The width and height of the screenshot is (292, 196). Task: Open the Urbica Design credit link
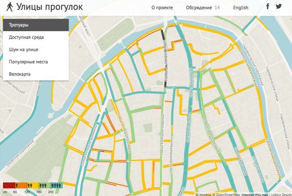click(x=281, y=194)
